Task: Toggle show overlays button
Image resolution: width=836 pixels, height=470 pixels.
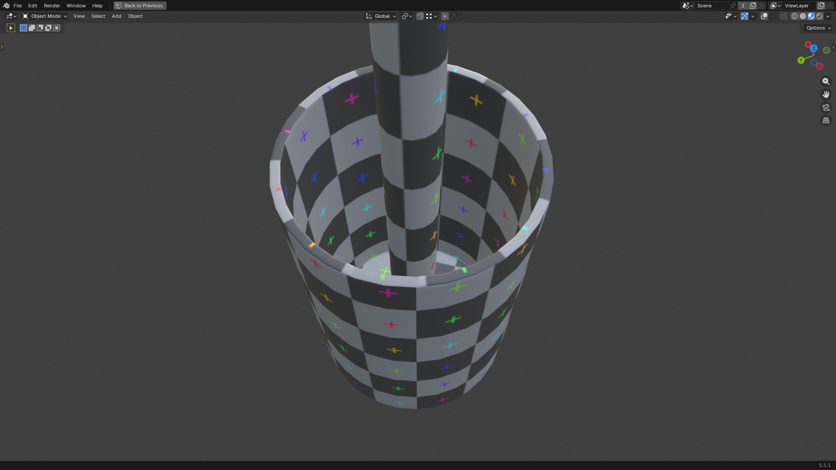Action: pyautogui.click(x=764, y=16)
